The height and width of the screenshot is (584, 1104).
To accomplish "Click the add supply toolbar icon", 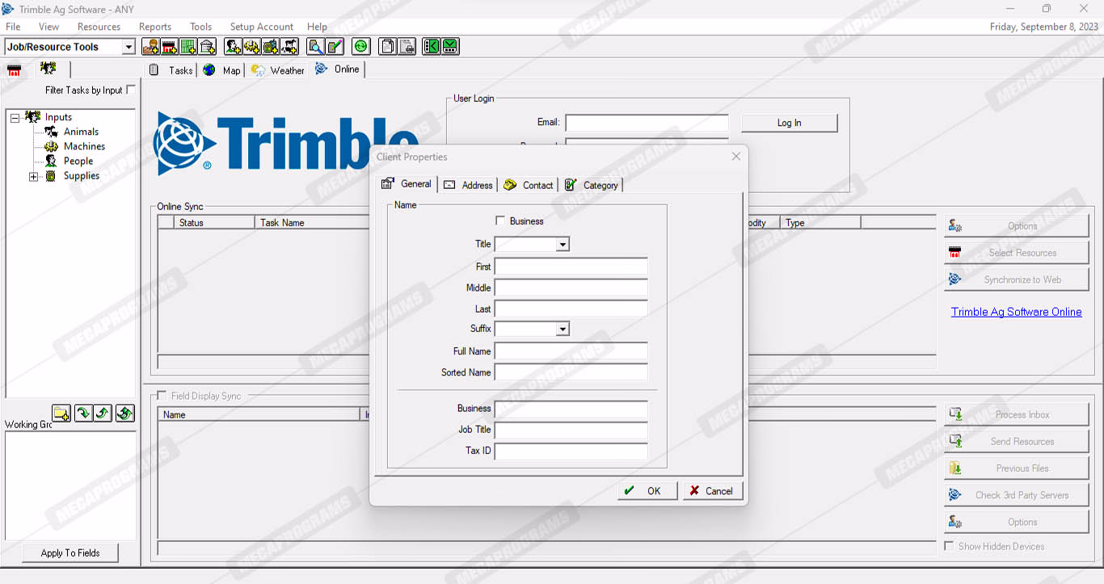I will click(x=271, y=47).
